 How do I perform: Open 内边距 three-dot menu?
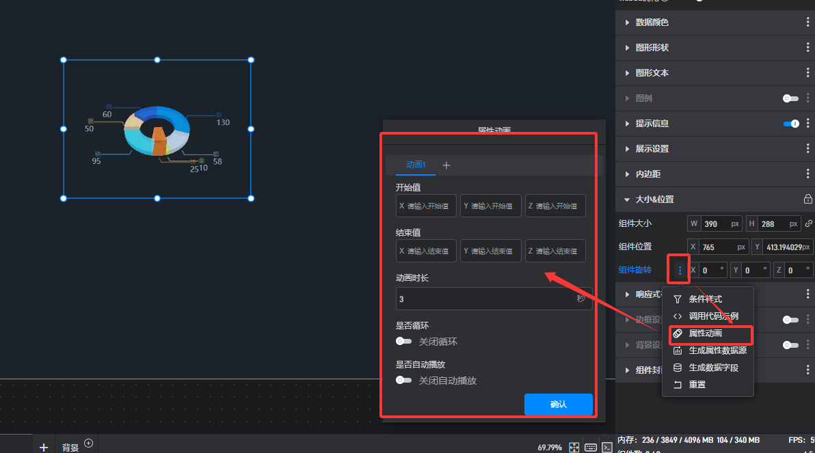tap(807, 174)
